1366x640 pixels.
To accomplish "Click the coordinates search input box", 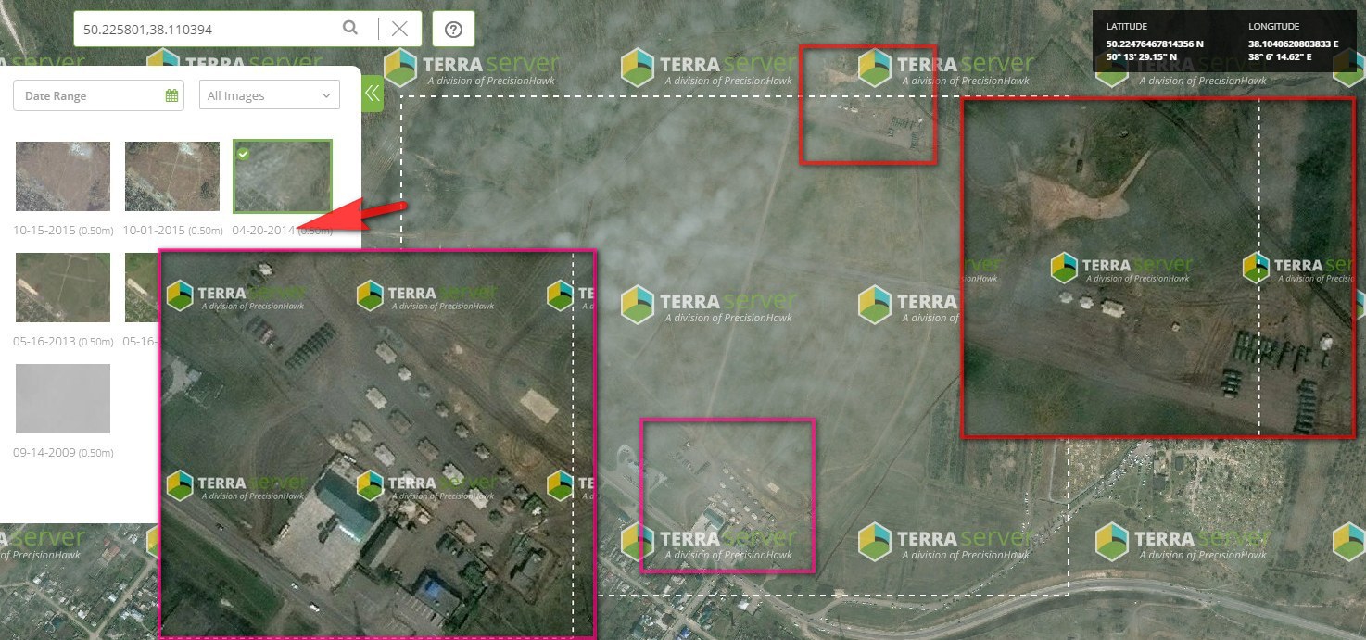I will (x=209, y=30).
